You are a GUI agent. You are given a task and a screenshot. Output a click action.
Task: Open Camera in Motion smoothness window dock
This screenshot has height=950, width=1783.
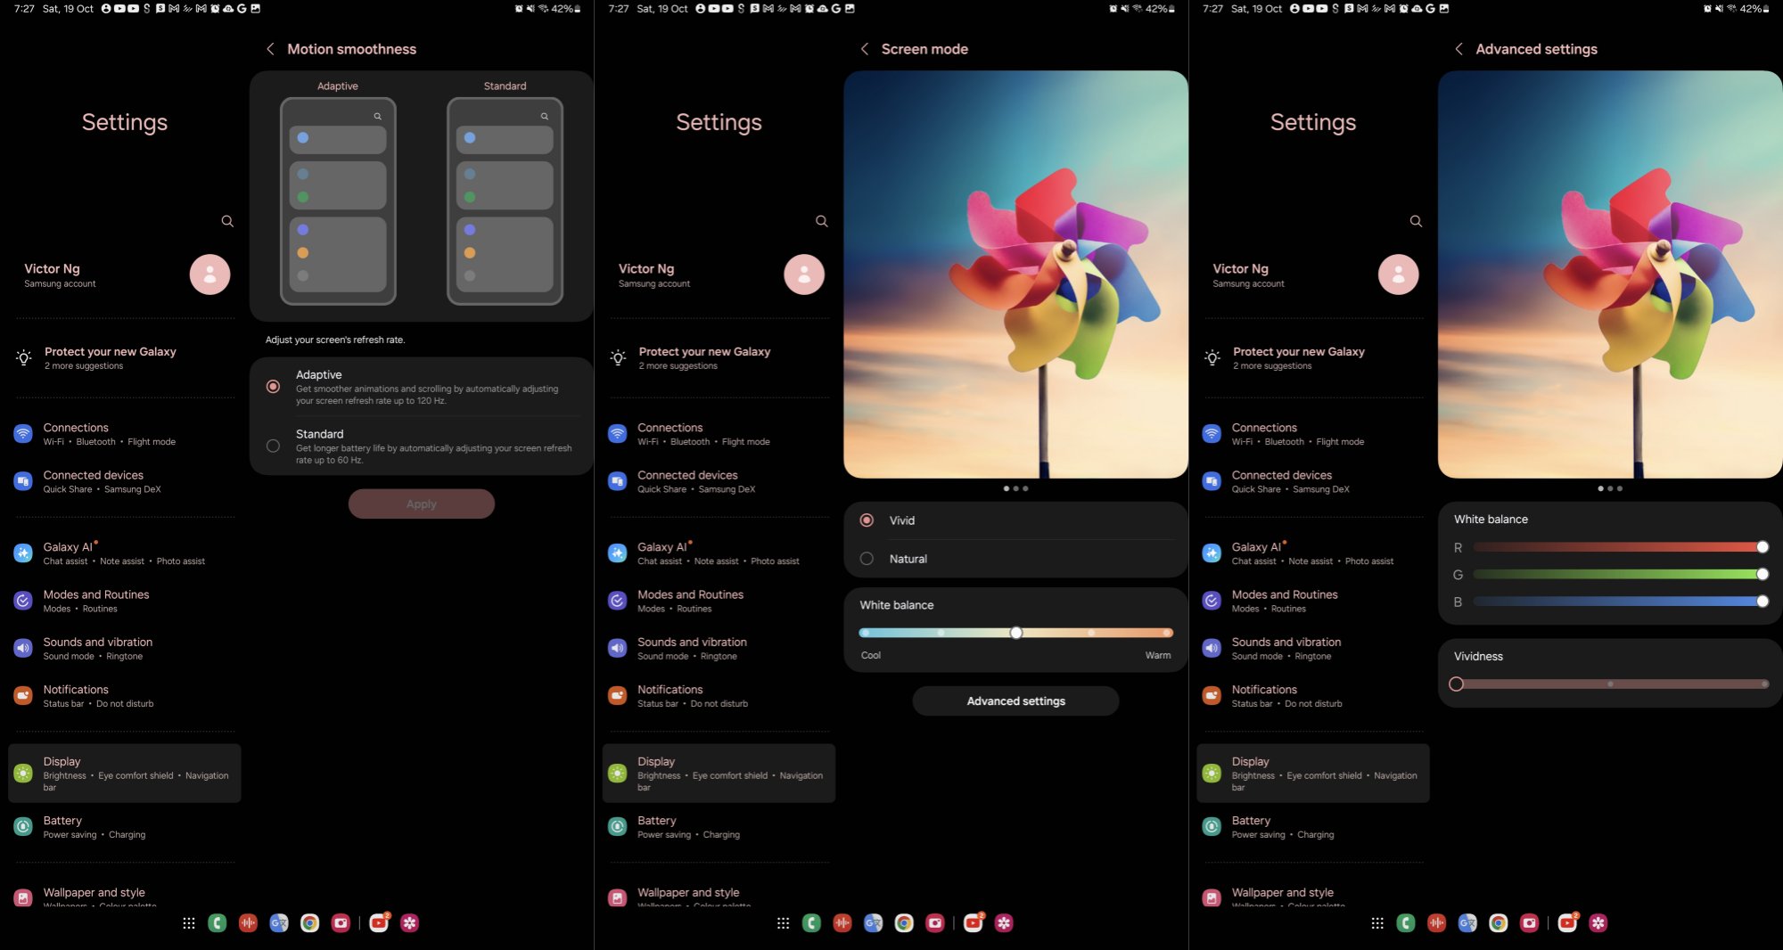coord(341,923)
